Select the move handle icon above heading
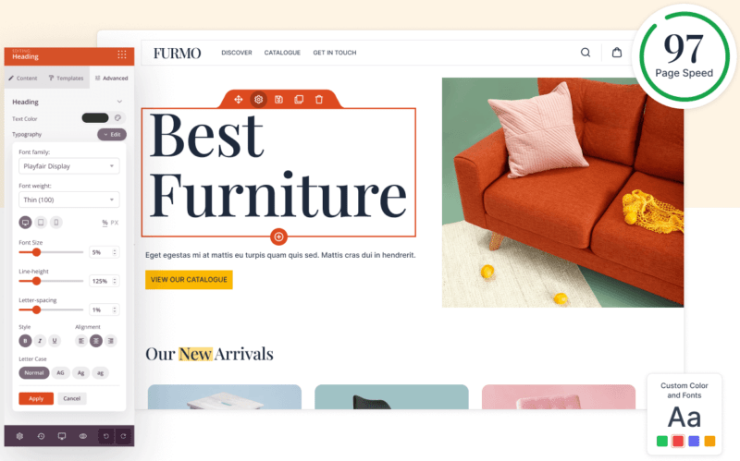740x461 pixels. point(239,100)
